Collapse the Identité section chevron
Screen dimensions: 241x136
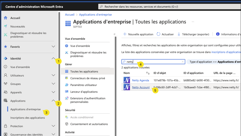[53, 58]
